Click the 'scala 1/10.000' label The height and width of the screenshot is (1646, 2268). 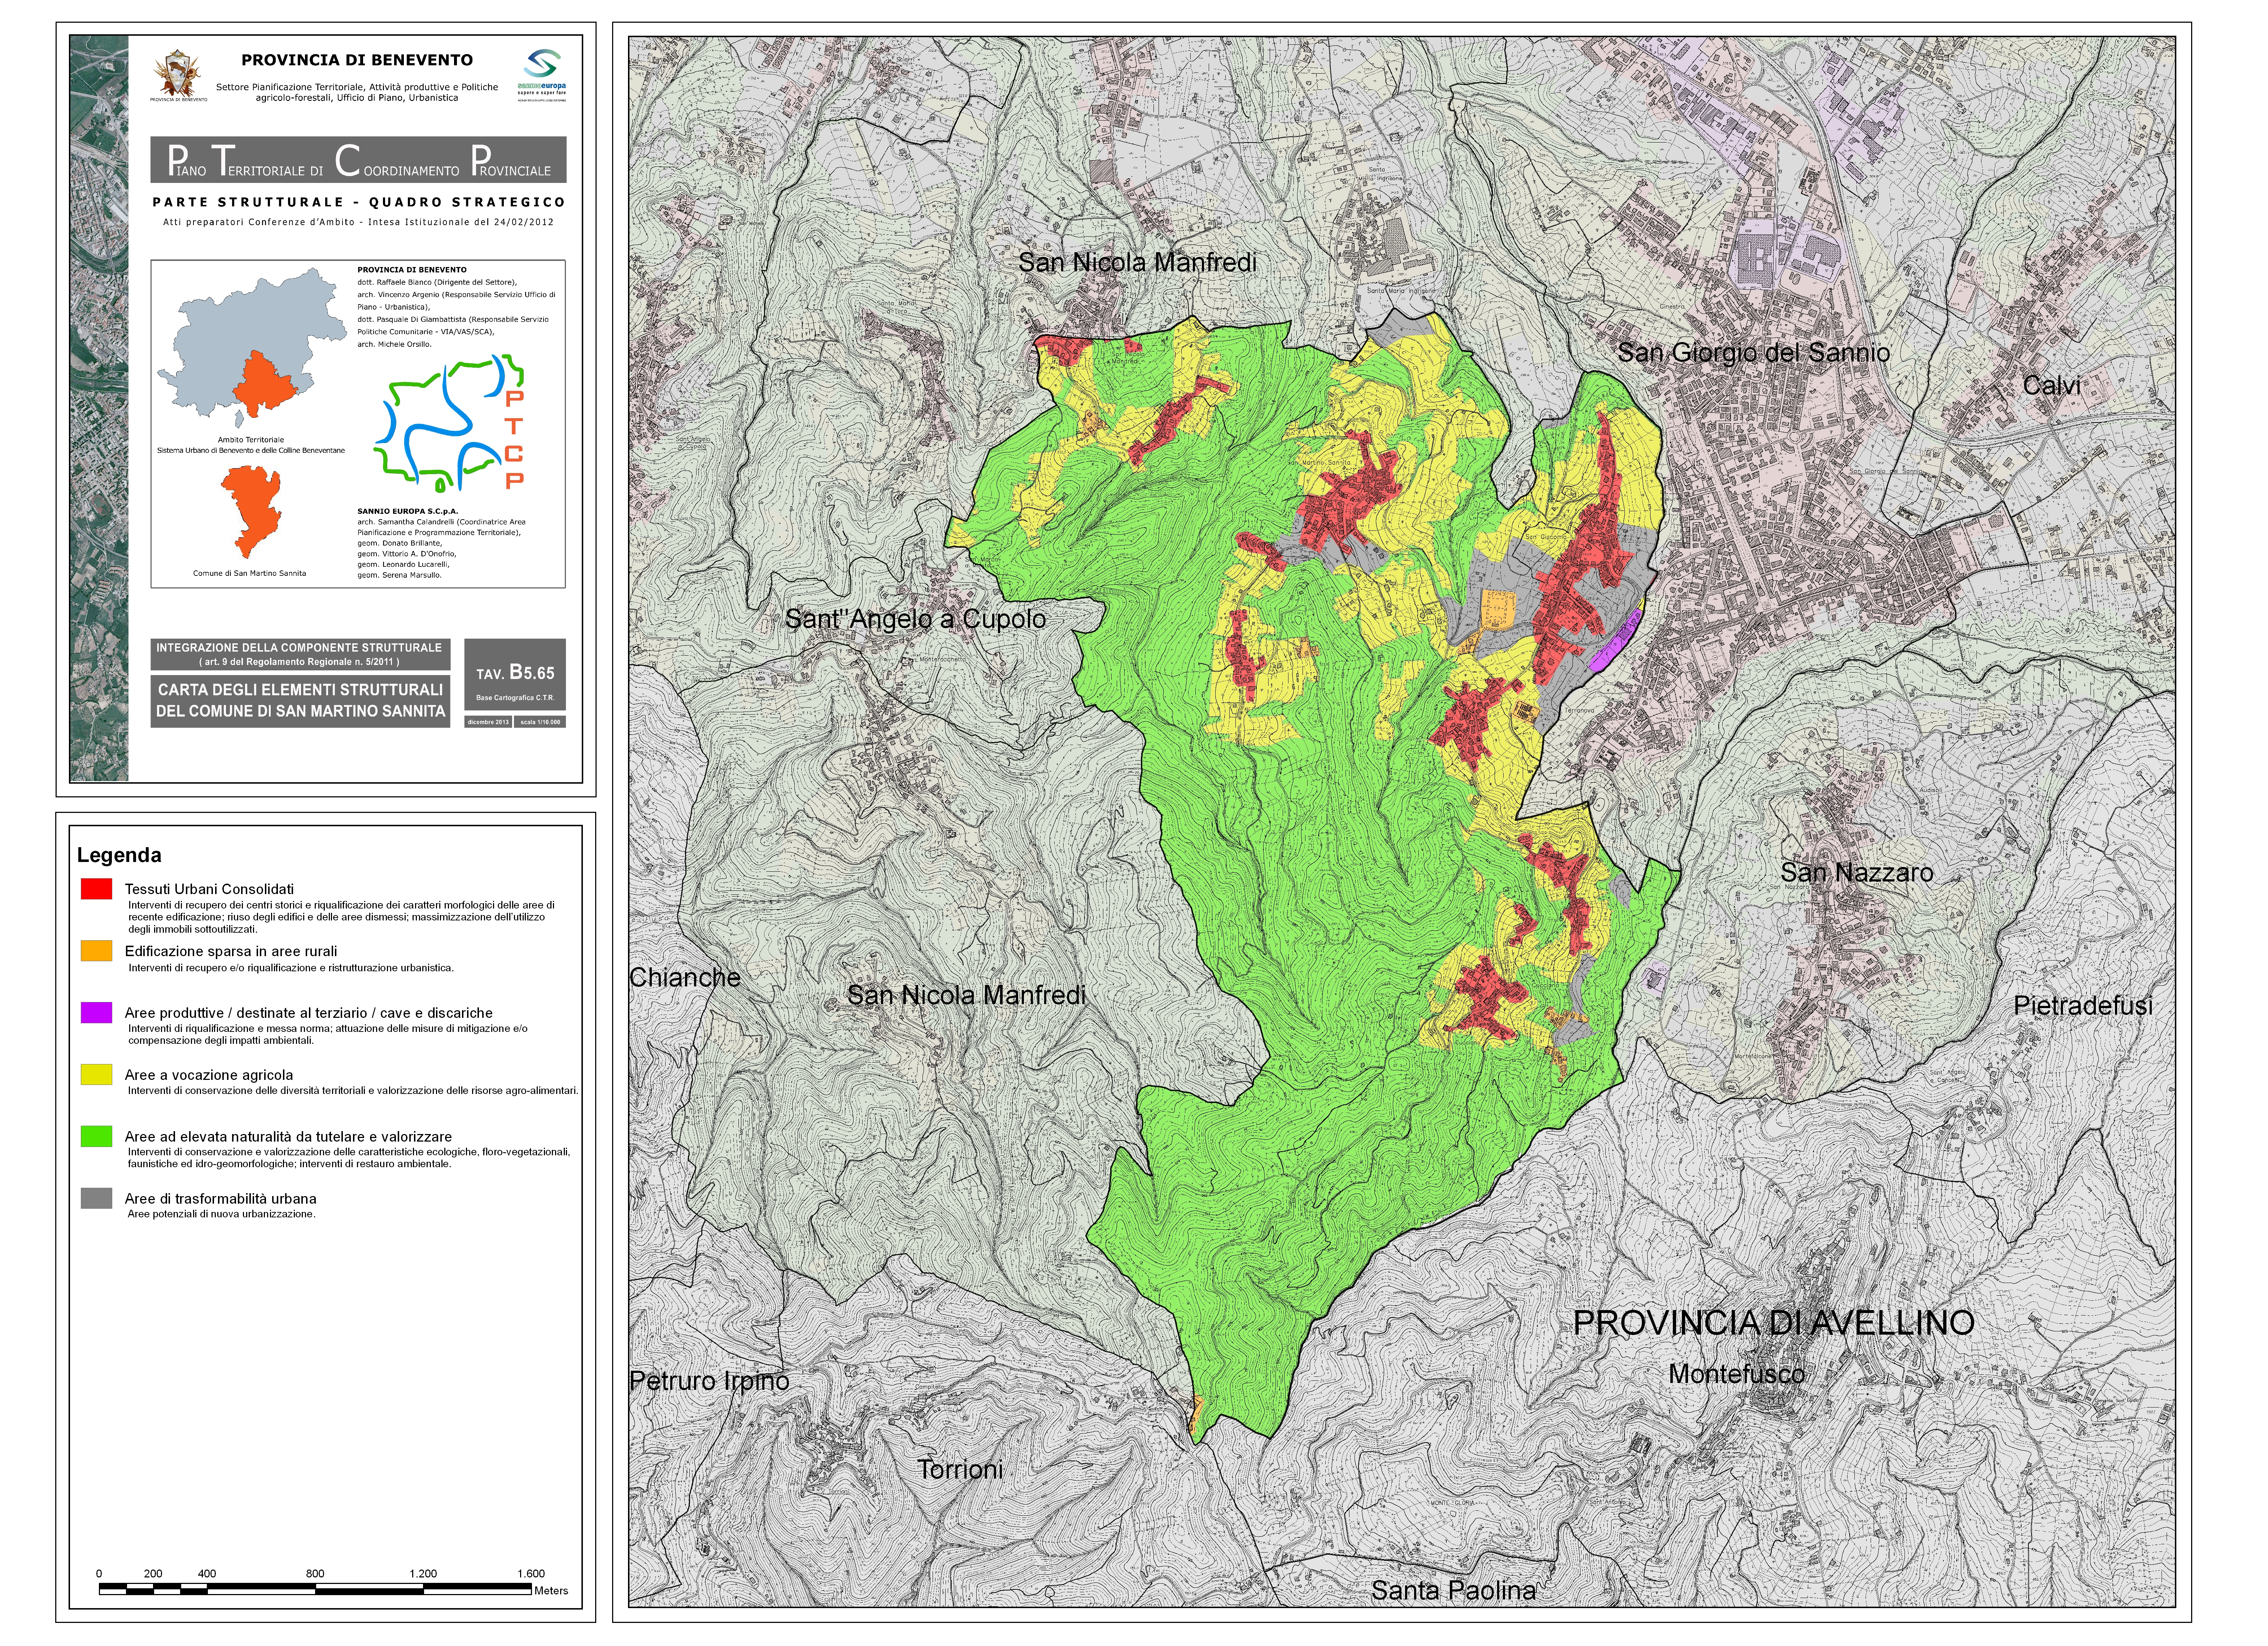click(x=540, y=722)
